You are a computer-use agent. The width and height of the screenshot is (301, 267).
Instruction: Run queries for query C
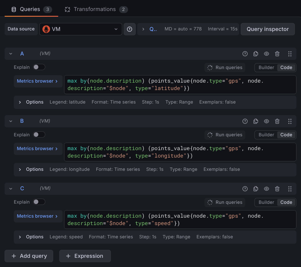pyautogui.click(x=225, y=202)
